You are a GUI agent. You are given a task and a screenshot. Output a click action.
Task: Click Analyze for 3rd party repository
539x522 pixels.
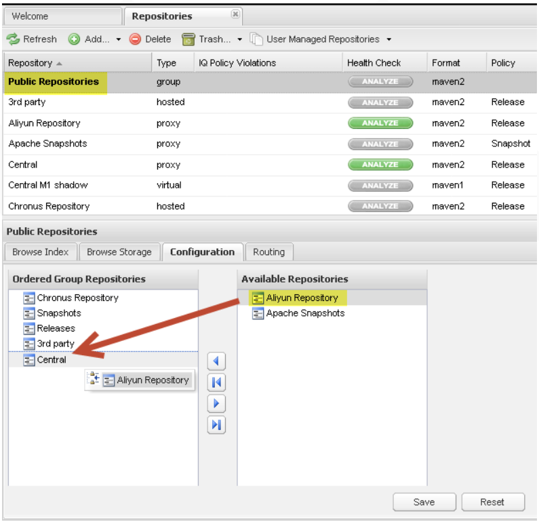click(380, 102)
